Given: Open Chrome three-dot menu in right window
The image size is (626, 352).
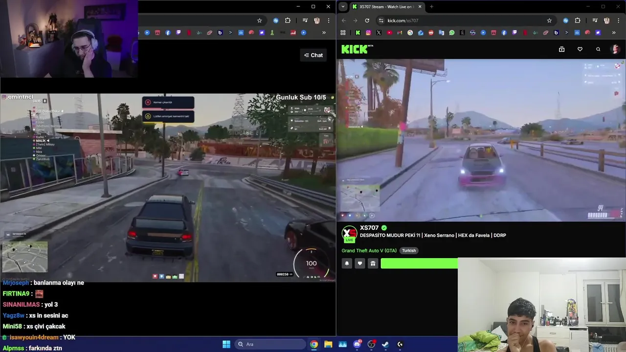Looking at the screenshot, I should point(618,21).
